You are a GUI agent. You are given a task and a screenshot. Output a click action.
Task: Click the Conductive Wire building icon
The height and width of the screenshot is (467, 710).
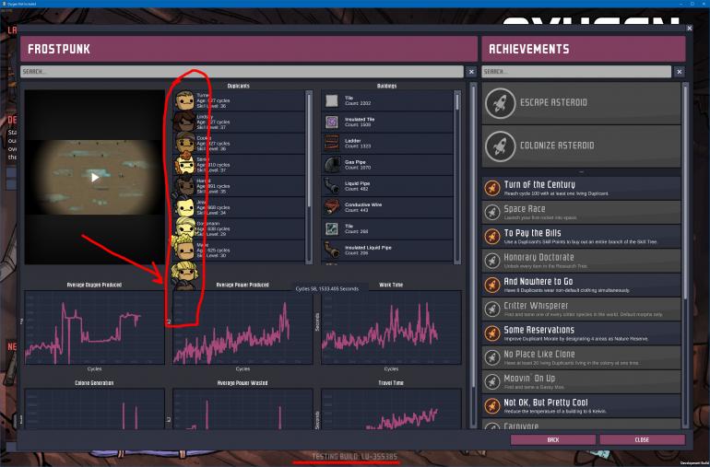[x=332, y=207]
